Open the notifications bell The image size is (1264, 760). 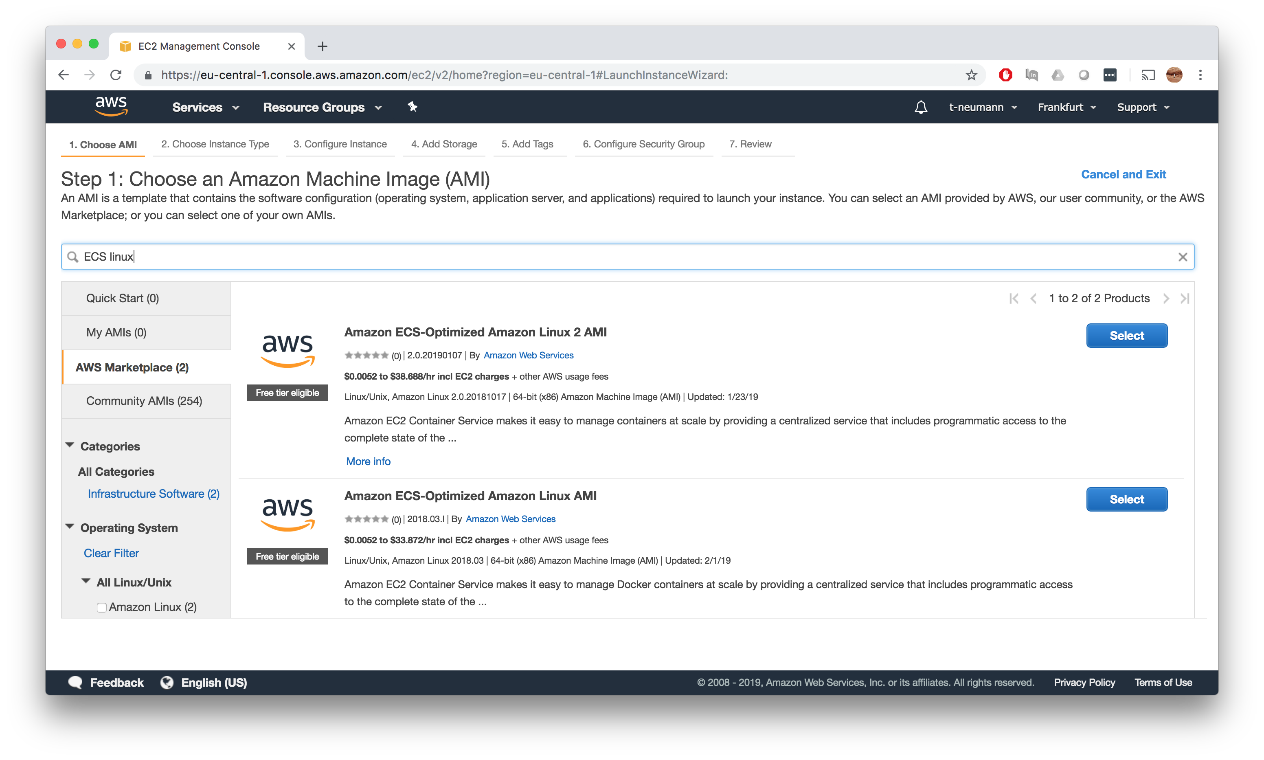[x=920, y=107]
